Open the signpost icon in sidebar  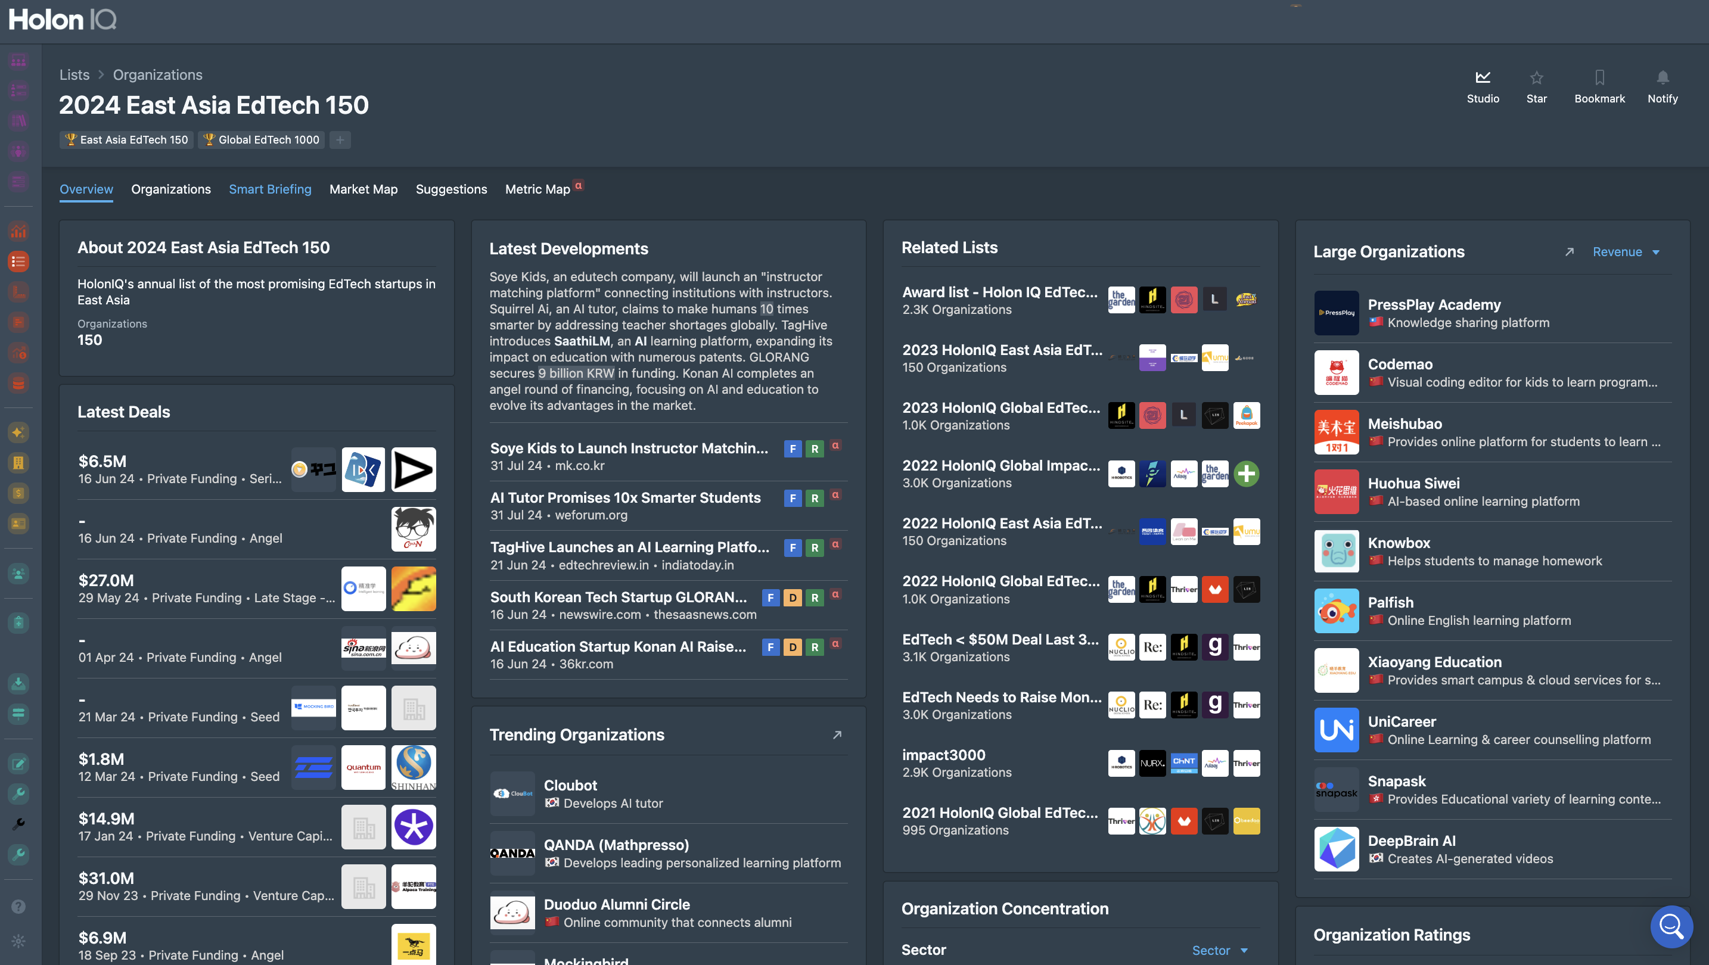(x=18, y=713)
